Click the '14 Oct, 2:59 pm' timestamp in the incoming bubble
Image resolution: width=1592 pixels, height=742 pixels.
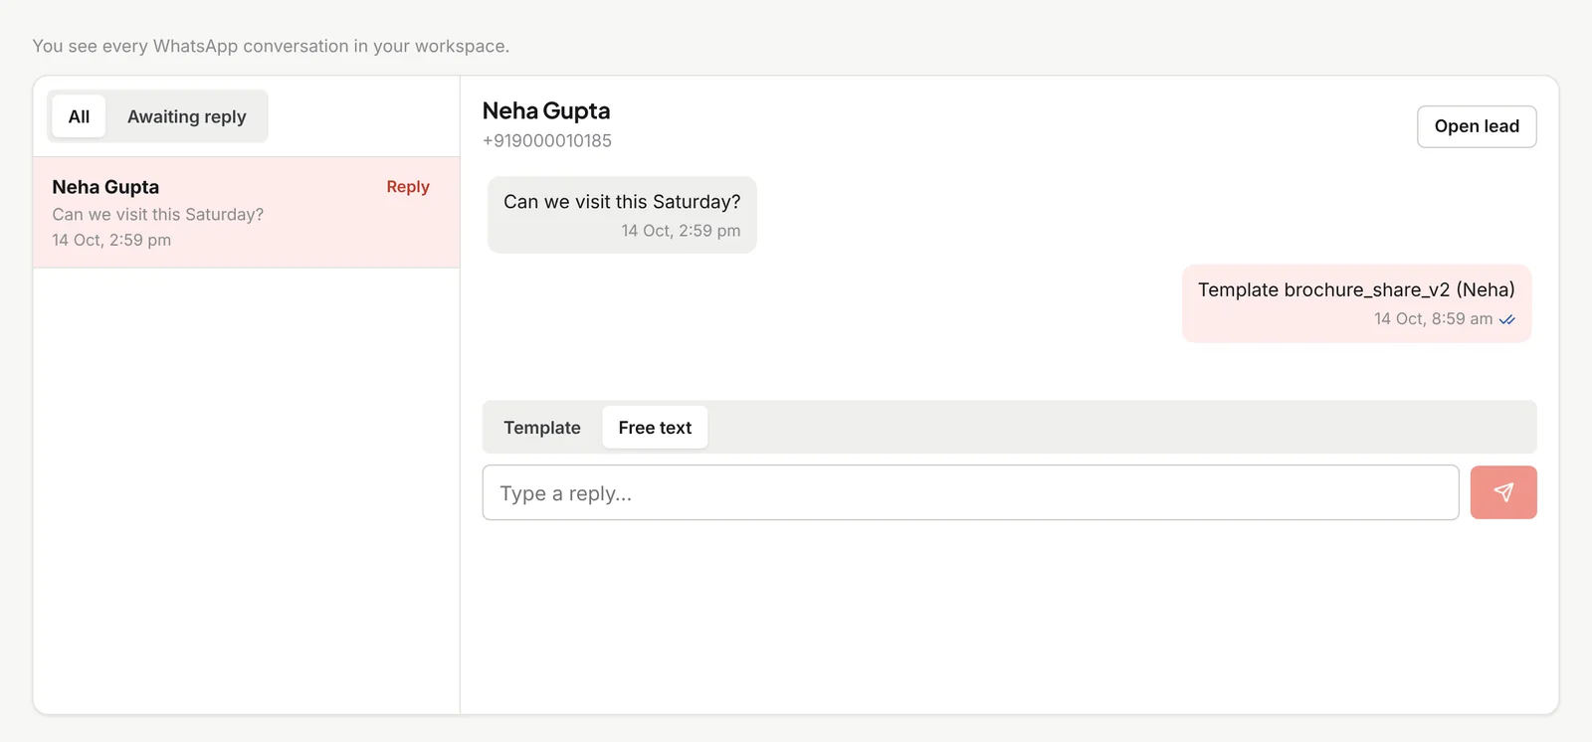pos(681,231)
